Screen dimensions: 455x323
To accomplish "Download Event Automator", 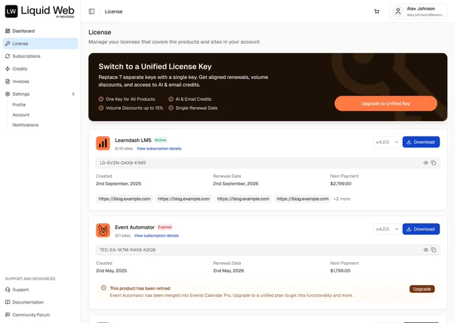I will (421, 229).
